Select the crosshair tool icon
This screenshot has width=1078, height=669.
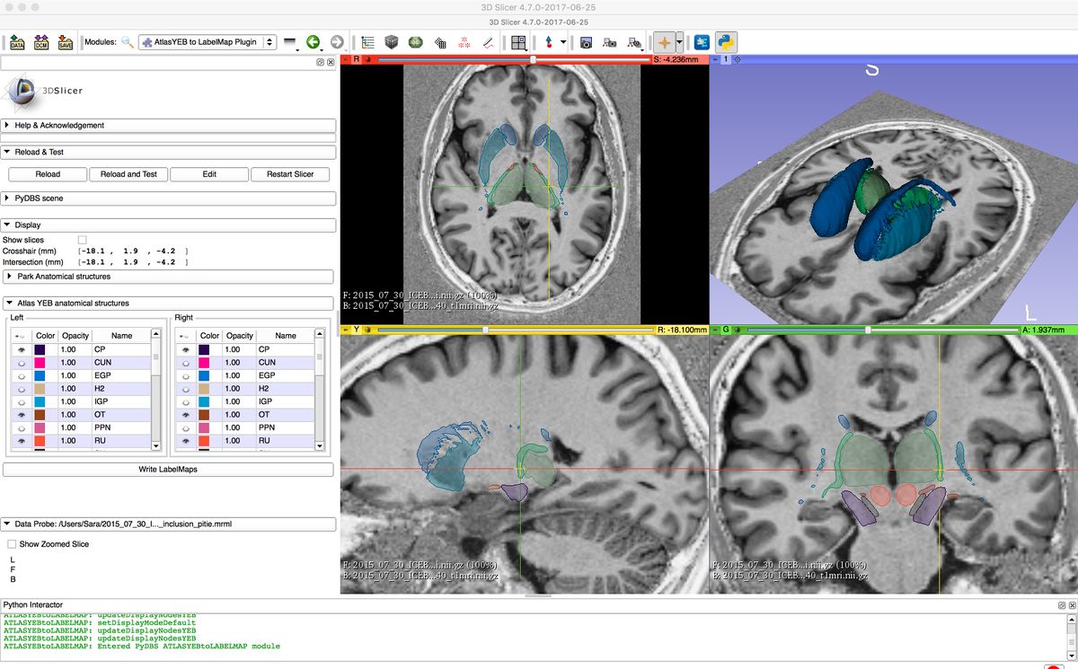tap(665, 41)
